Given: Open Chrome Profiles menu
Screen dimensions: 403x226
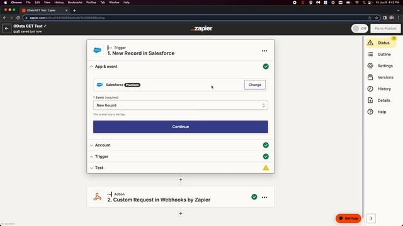Looking at the screenshot, I should click(x=91, y=3).
